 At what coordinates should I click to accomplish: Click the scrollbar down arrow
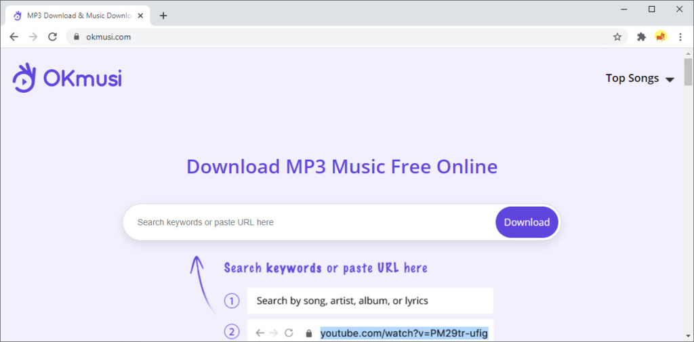point(689,337)
